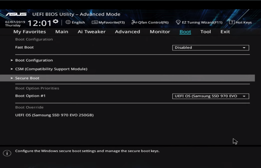Open Qfan Control fan icon
261x168 pixels.
click(134, 22)
